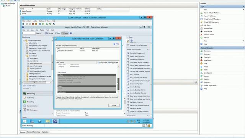245x138 pixels.
Task: Open Server Manager from VM taskbar
Action: pos(32,121)
